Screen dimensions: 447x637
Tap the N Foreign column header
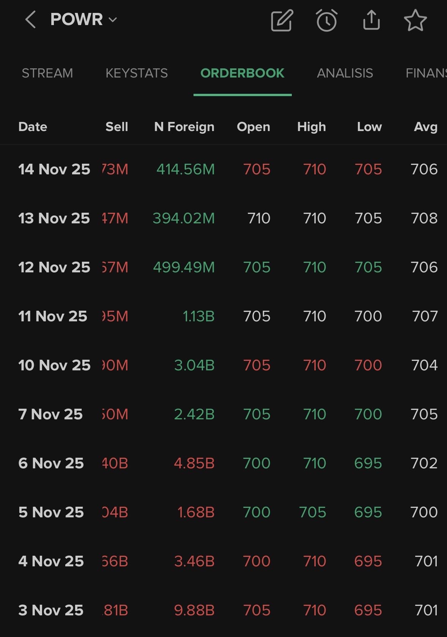pyautogui.click(x=184, y=127)
